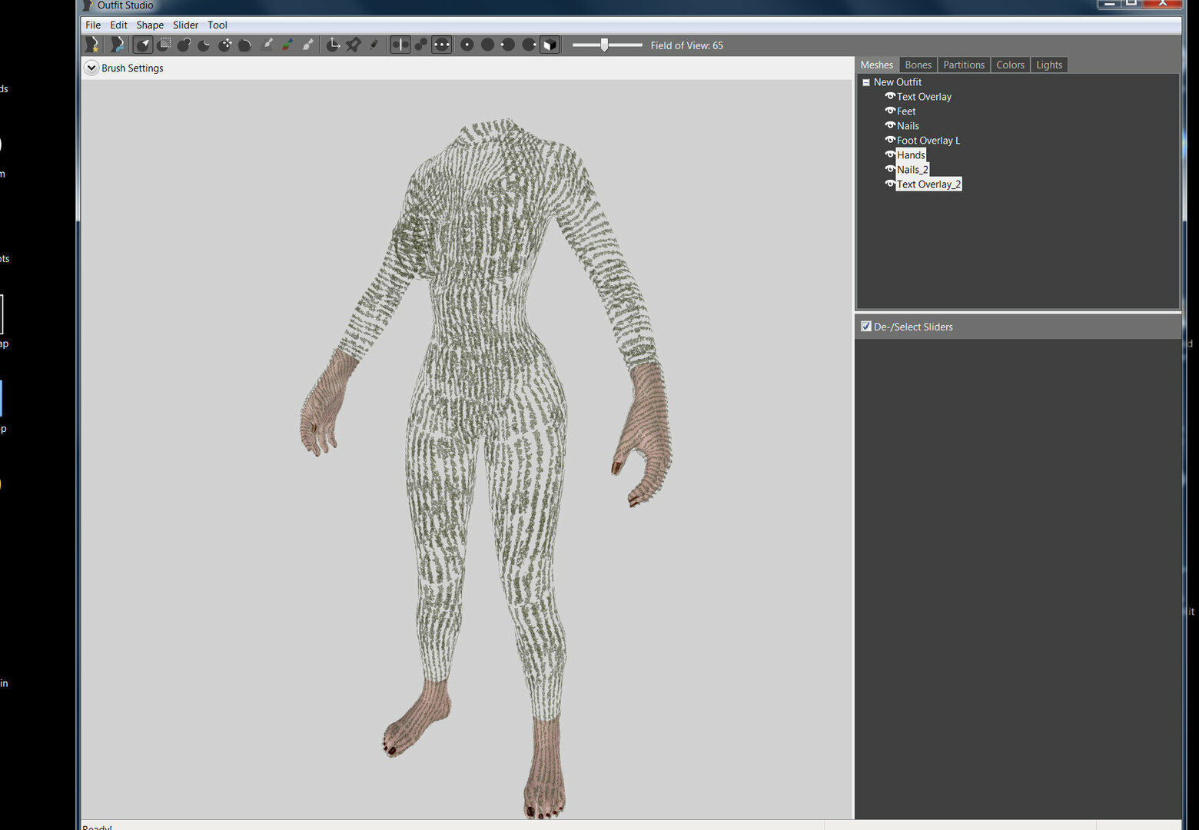Choose brush preset with left-side dot

[508, 45]
